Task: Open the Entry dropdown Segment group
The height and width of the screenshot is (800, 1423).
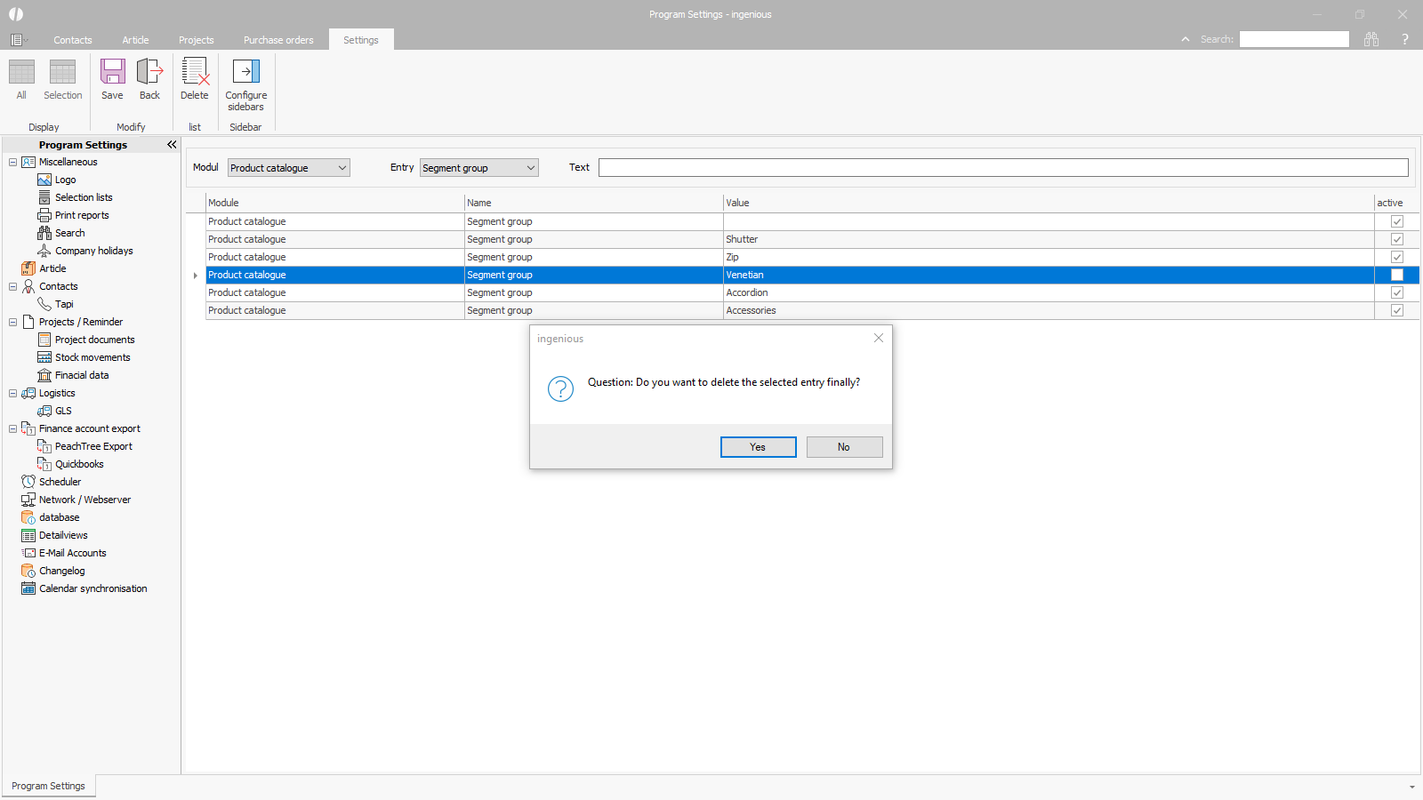Action: 478,168
